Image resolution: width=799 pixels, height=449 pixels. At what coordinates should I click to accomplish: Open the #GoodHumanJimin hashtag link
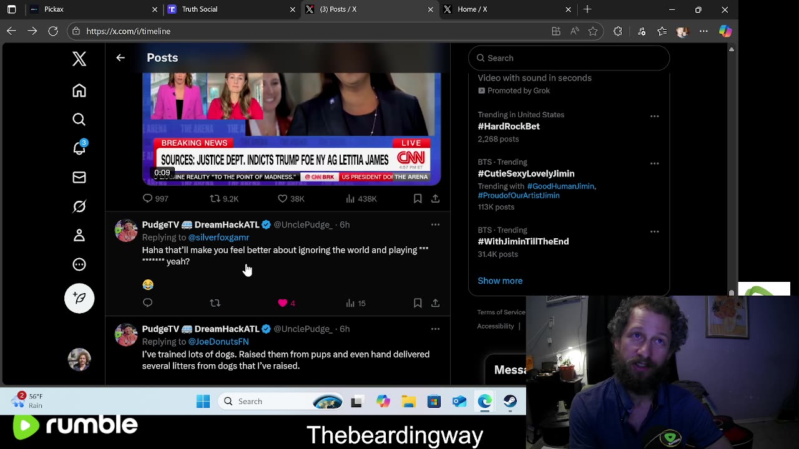(x=561, y=186)
